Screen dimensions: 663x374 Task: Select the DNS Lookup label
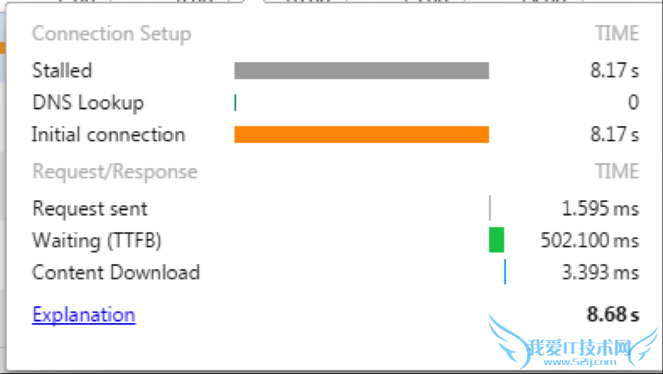tap(87, 103)
